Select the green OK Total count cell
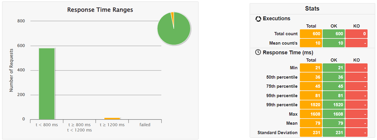This screenshot has width=377, height=140. pyautogui.click(x=333, y=34)
